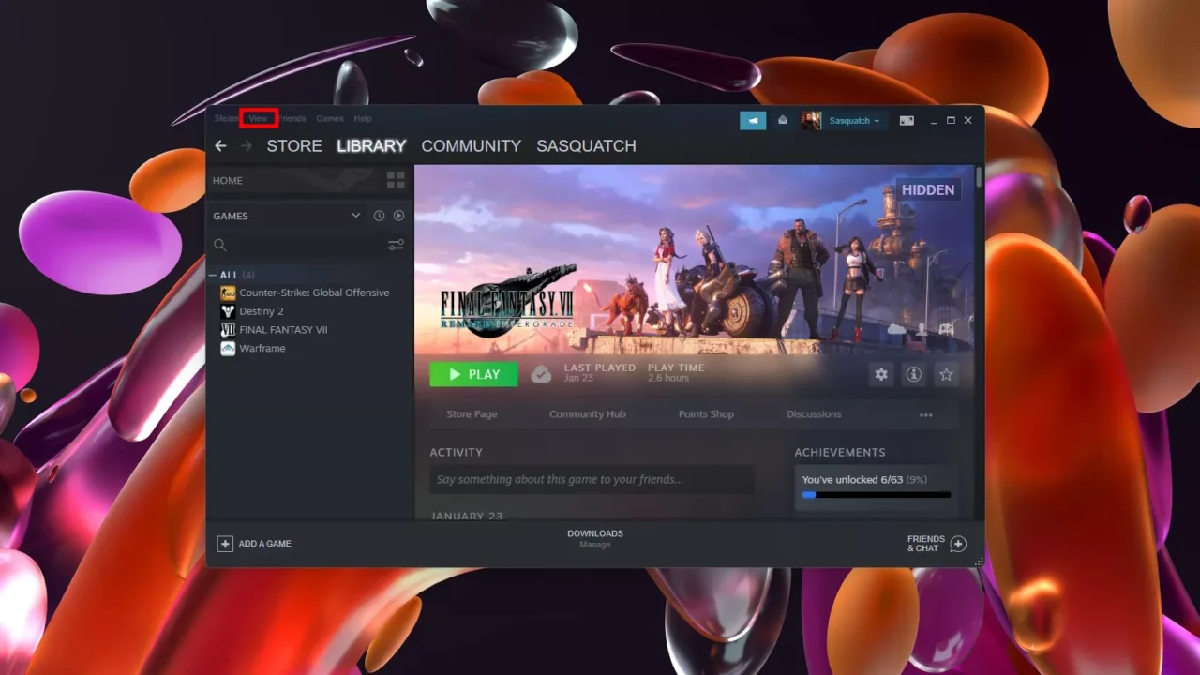Toggle the favorite star icon

(946, 374)
